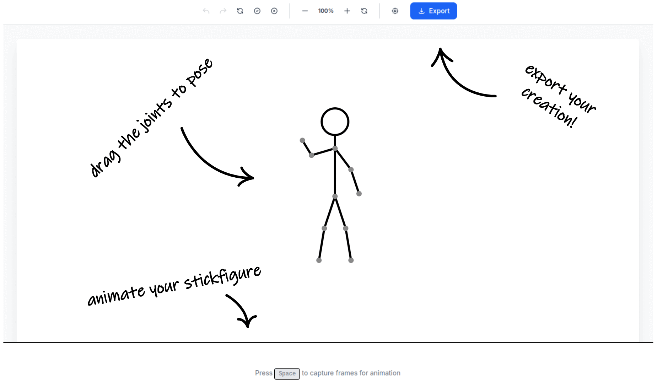Click the reset zoom refresh icon
Image resolution: width=657 pixels, height=382 pixels.
[364, 11]
